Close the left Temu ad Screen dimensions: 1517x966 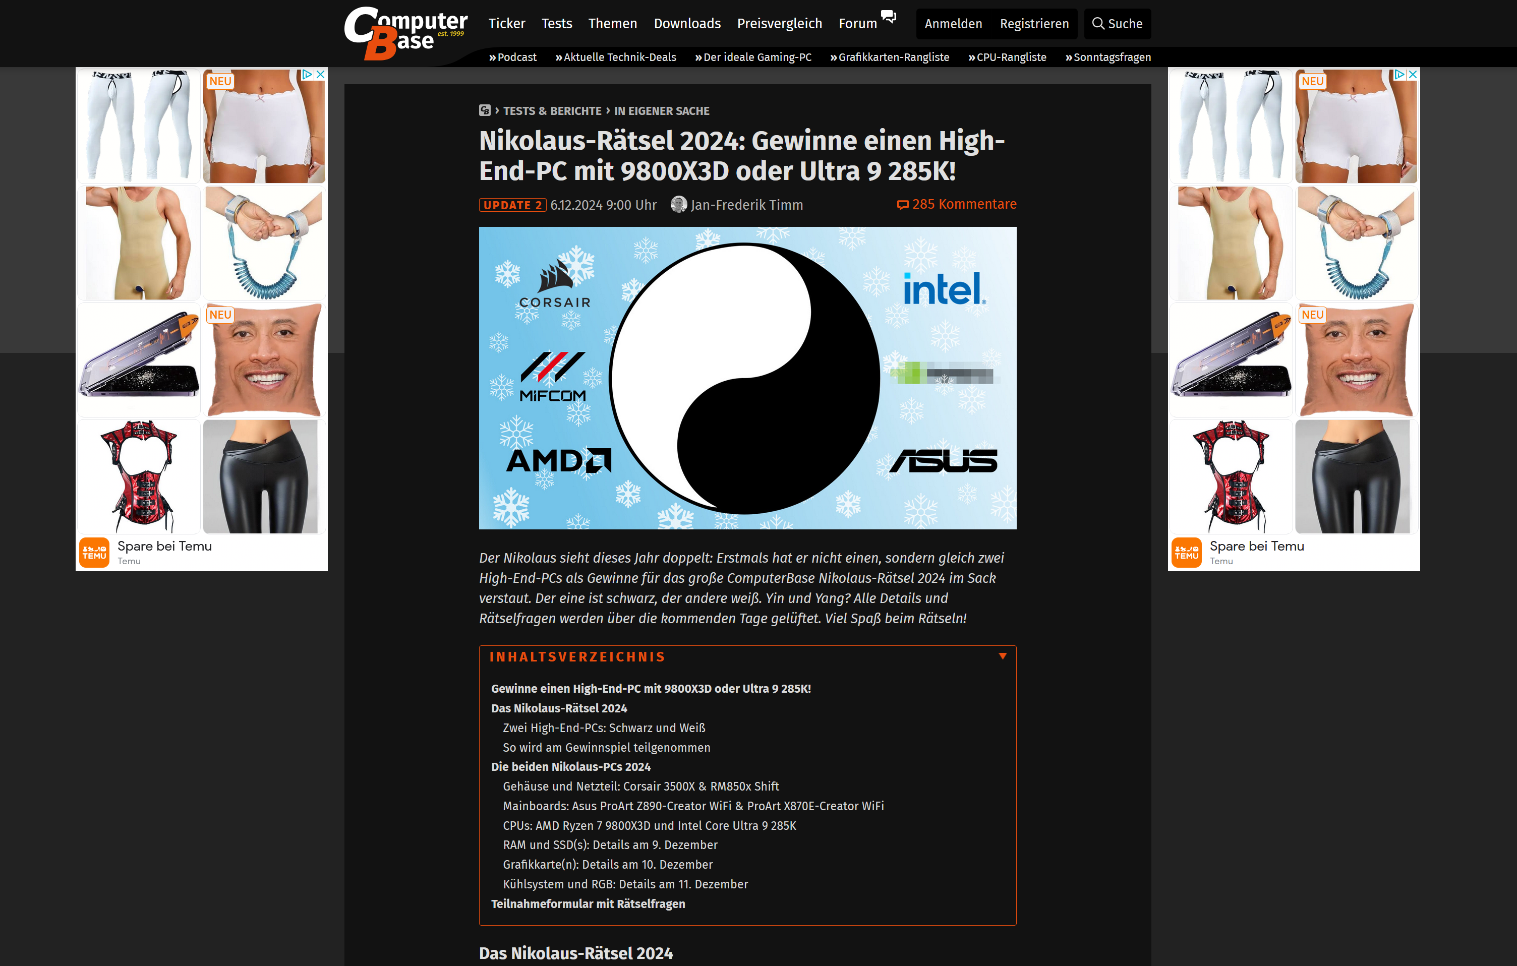pyautogui.click(x=321, y=74)
